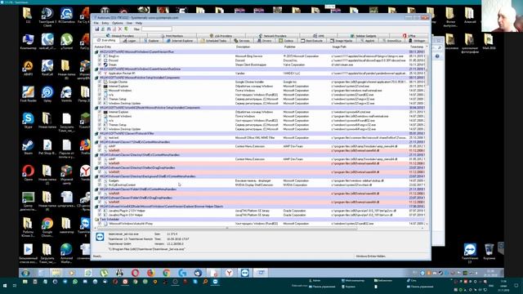Switch to the Drivers tab

tap(264, 41)
